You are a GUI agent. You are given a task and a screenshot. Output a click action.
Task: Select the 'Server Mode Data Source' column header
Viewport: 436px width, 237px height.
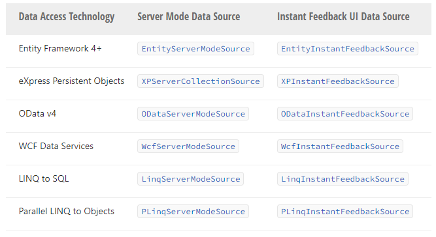[189, 17]
